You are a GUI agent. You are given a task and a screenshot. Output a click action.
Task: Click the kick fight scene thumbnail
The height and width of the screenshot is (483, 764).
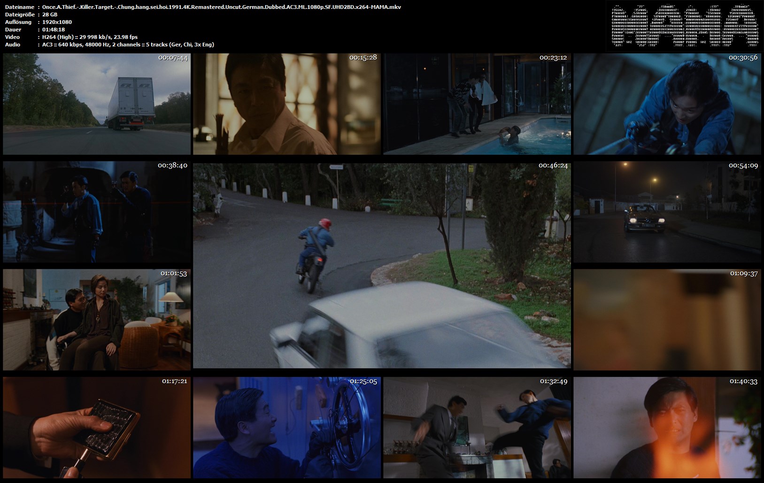(477, 427)
